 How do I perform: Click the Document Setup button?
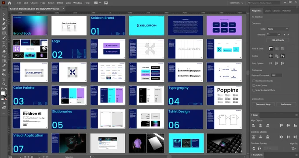[x=263, y=104]
